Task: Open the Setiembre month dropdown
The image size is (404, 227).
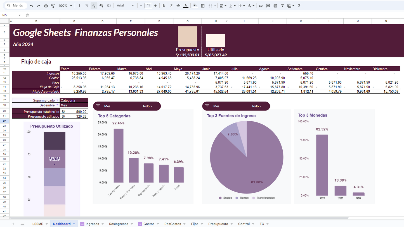Action: (x=58, y=105)
